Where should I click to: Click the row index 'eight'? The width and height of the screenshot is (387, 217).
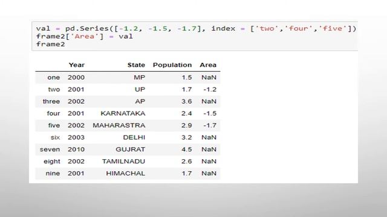click(52, 162)
